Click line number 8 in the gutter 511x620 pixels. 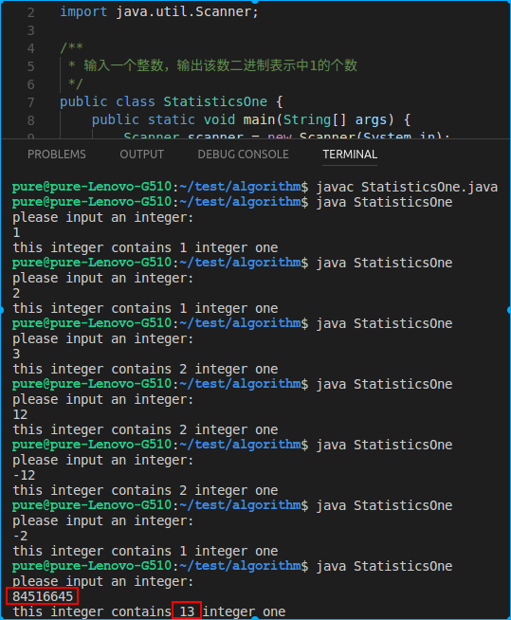pyautogui.click(x=31, y=120)
